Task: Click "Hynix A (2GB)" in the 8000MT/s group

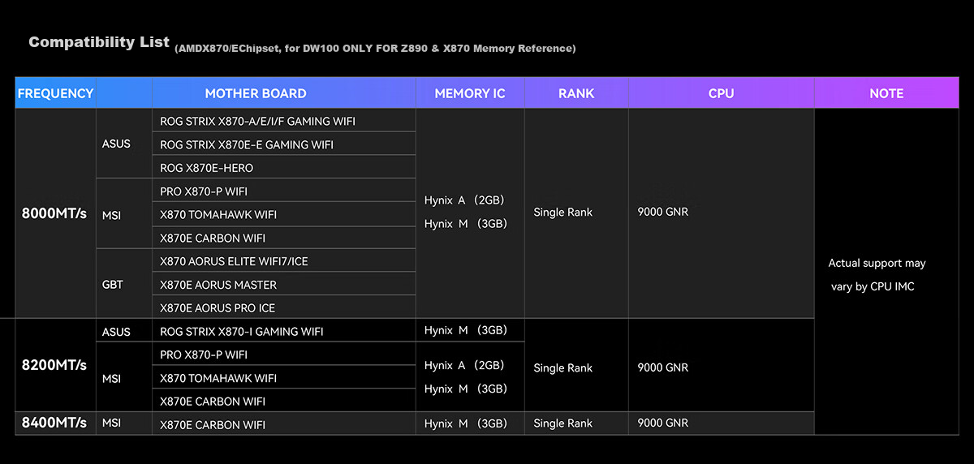Action: point(465,200)
